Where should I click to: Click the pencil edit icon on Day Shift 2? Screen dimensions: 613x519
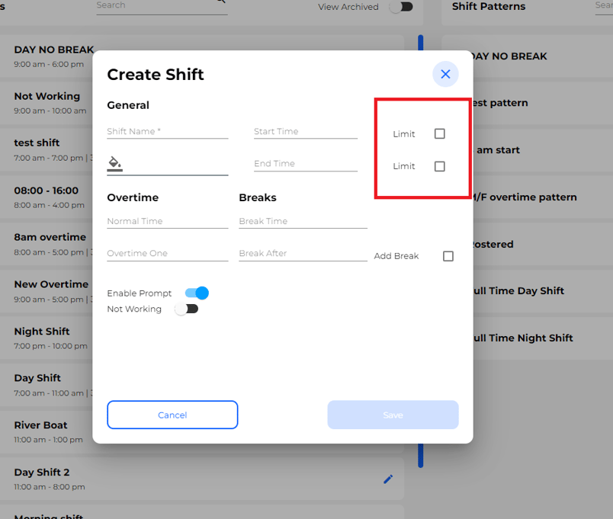pyautogui.click(x=388, y=479)
